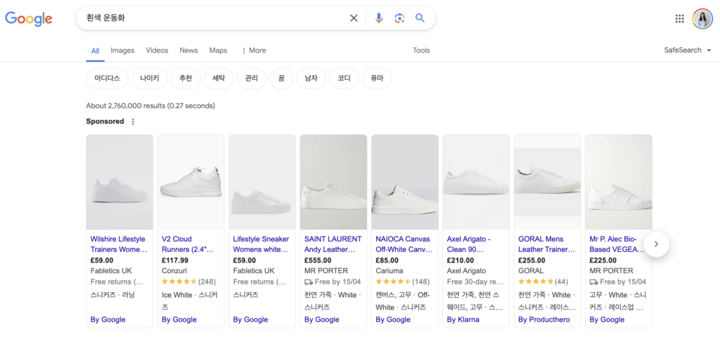Select the 남자 filter chip

(x=311, y=79)
